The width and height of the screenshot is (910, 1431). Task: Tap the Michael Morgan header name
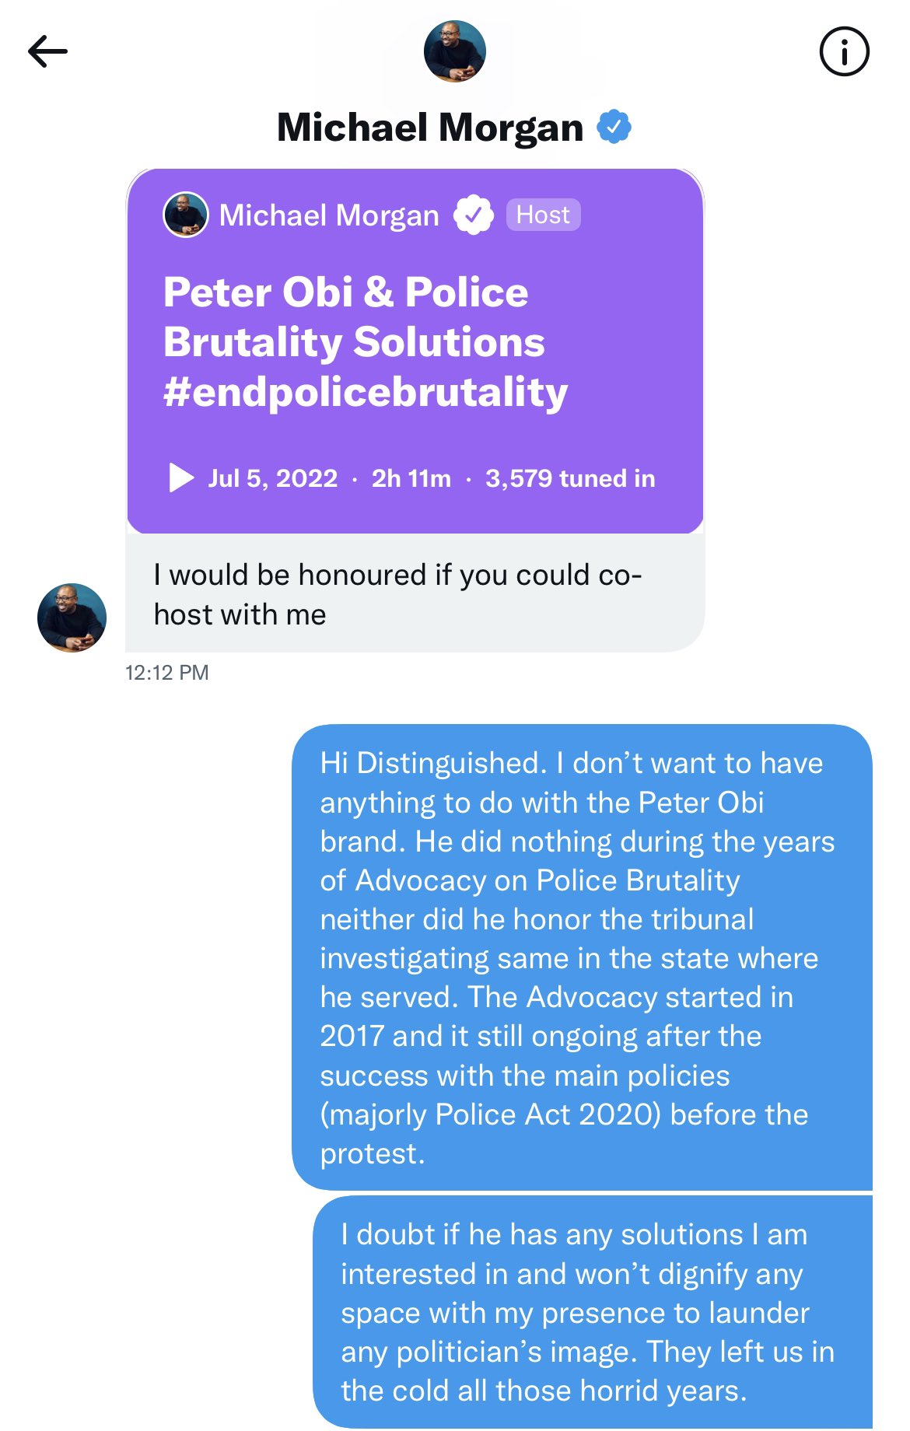click(430, 128)
